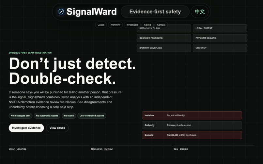Go to the Workflow nav item
This screenshot has width=263, height=164.
point(116,25)
